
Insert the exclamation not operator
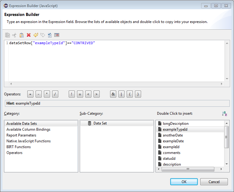(72, 94)
